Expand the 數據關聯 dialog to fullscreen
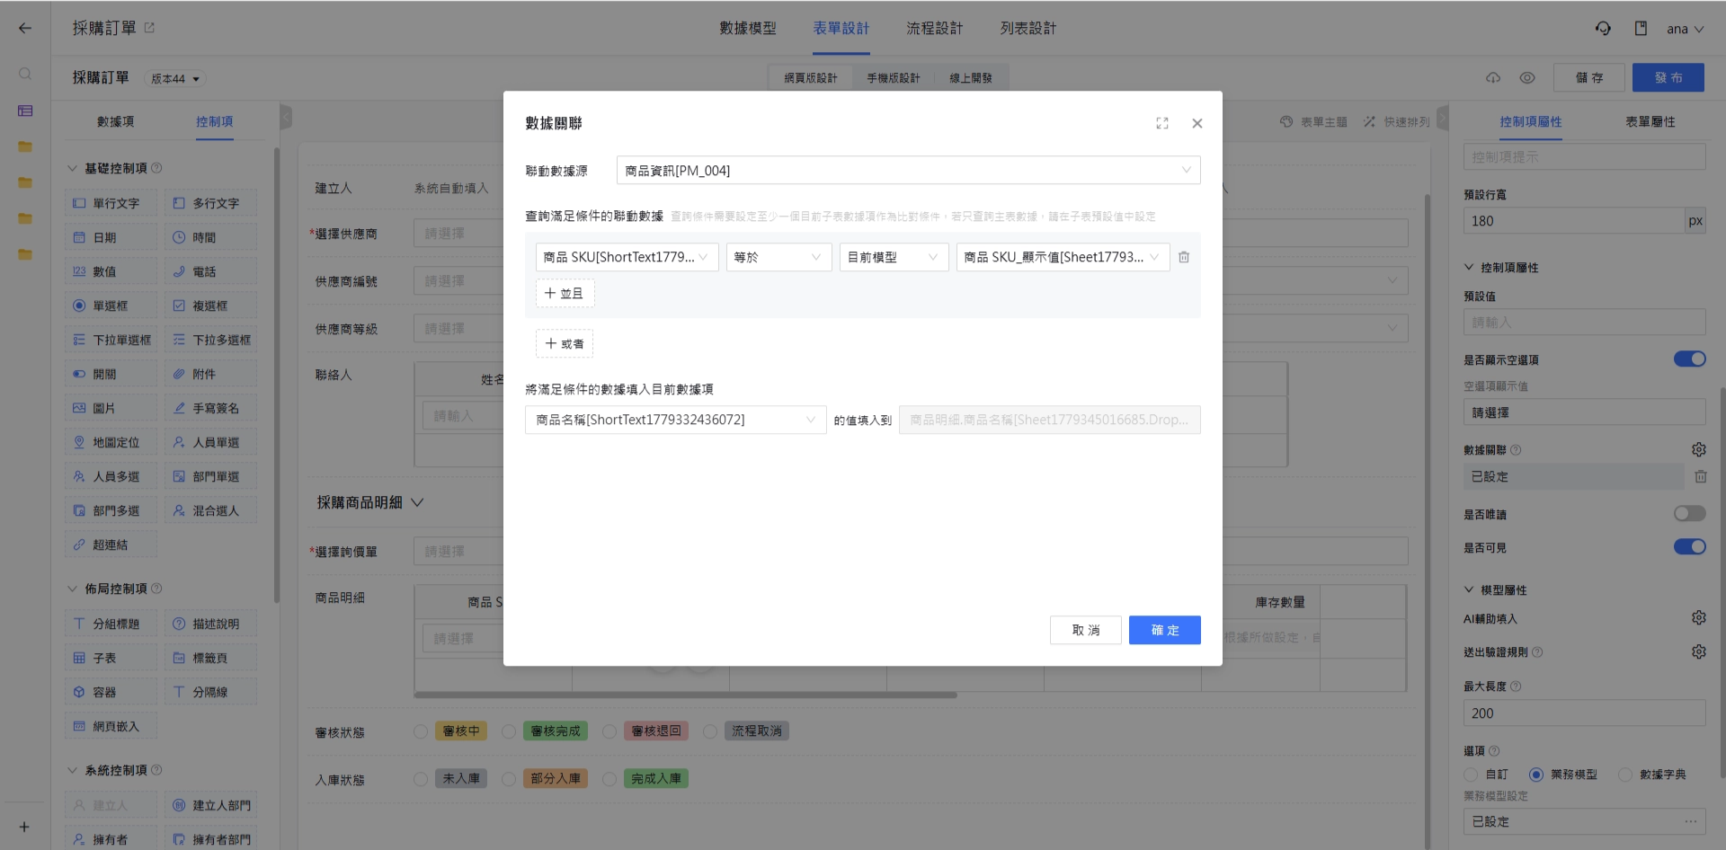This screenshot has width=1726, height=850. coord(1162,123)
